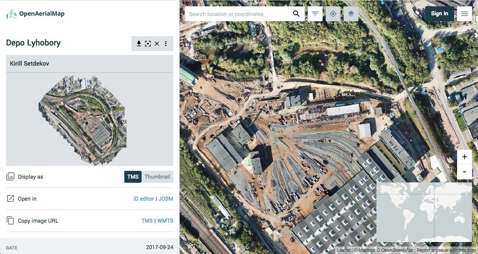Zoom map to the image extent
Image resolution: width=478 pixels, height=254 pixels.
tap(148, 44)
